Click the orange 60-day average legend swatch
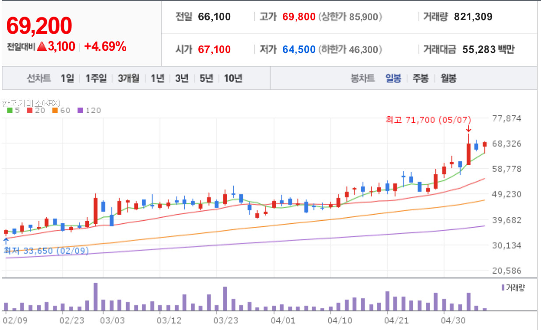Image resolution: width=541 pixels, height=330 pixels. coord(55,111)
